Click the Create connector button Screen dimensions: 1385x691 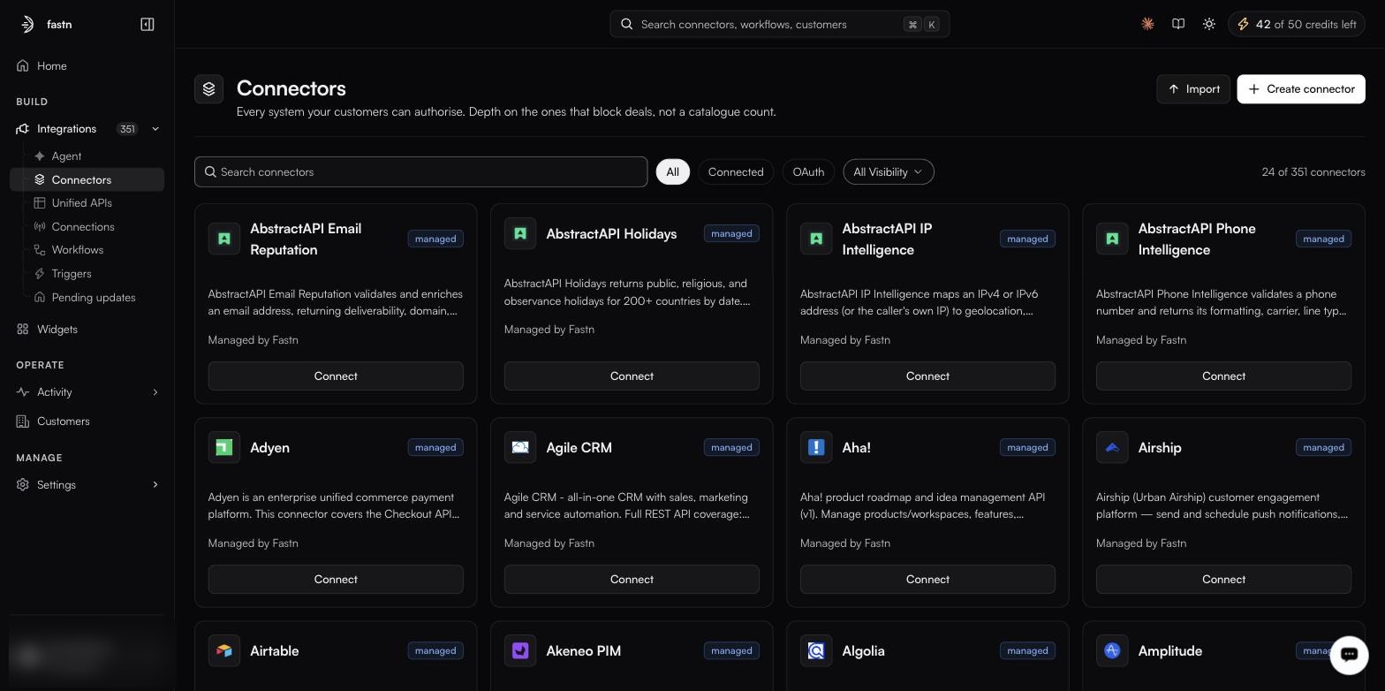pos(1301,89)
